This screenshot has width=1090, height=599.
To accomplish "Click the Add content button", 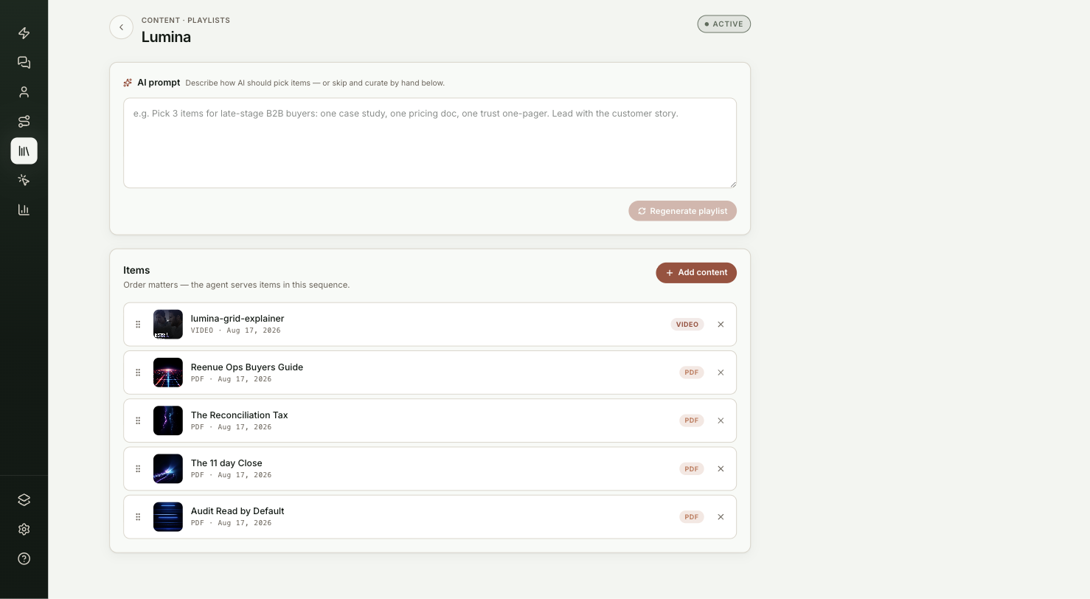I will click(696, 273).
